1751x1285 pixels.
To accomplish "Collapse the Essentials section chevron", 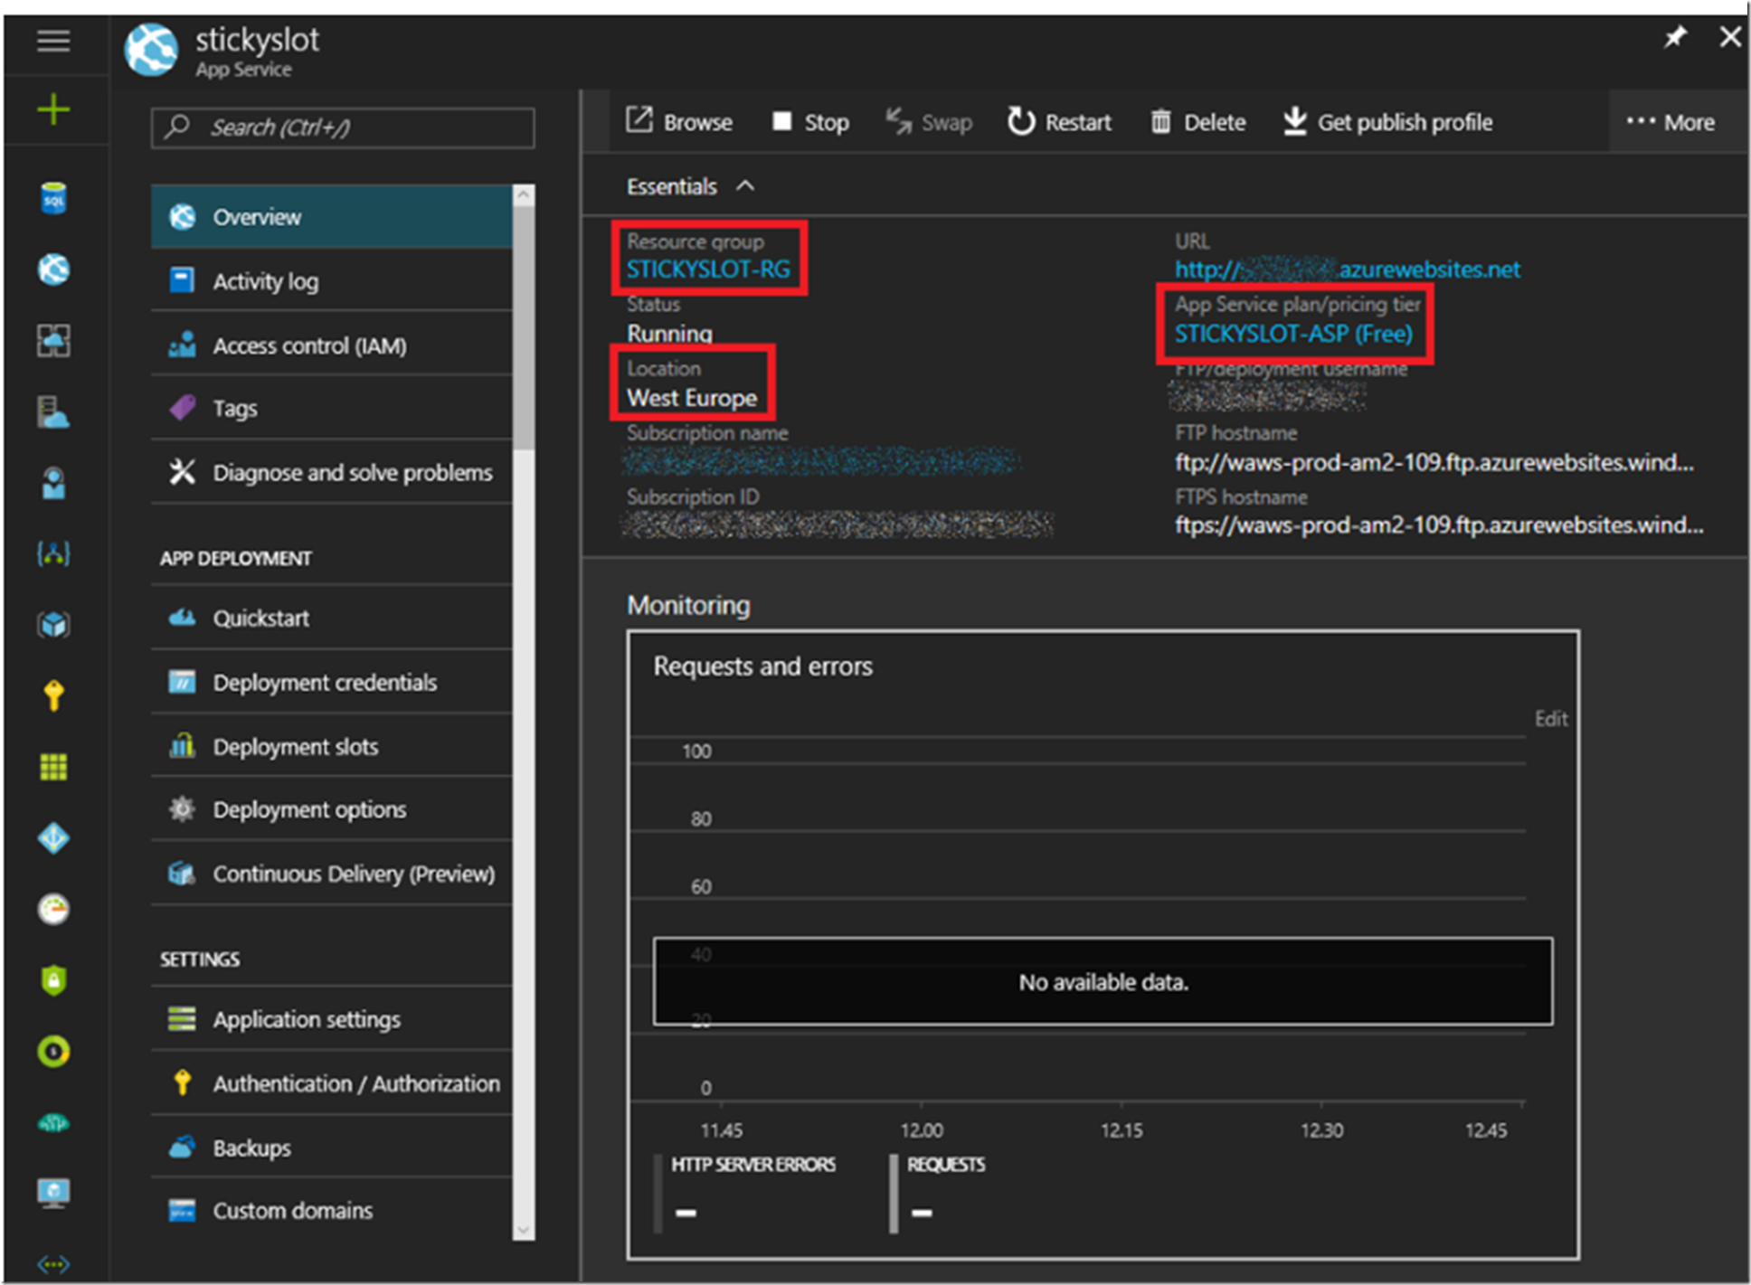I will [745, 186].
